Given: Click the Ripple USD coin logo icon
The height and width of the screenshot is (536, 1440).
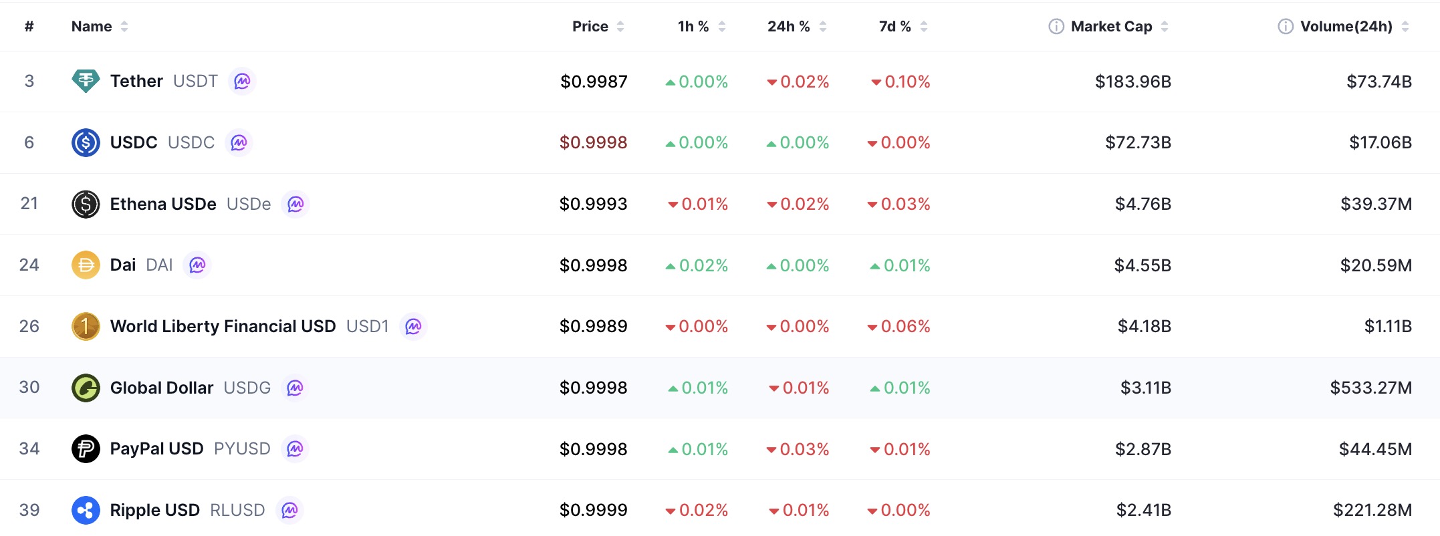Looking at the screenshot, I should point(86,511).
